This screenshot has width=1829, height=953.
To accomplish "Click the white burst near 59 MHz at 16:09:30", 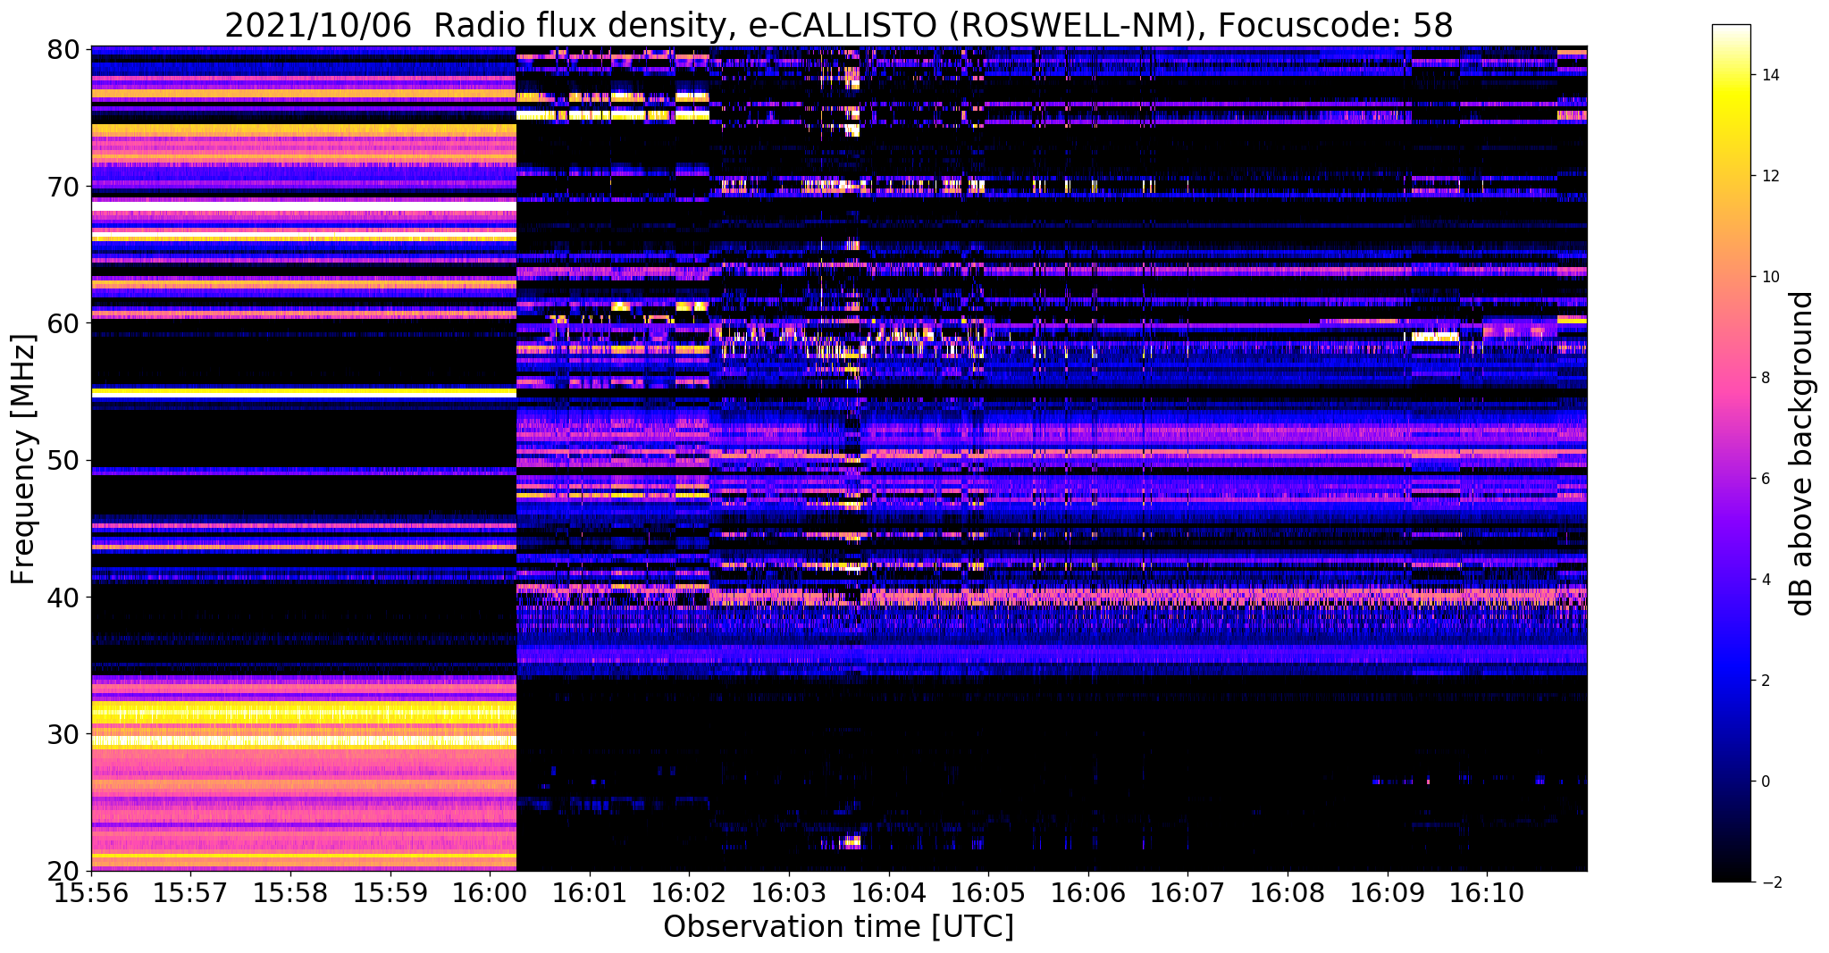I will click(x=1435, y=337).
